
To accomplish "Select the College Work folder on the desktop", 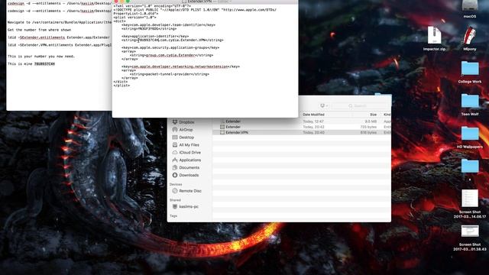I will coord(470,72).
